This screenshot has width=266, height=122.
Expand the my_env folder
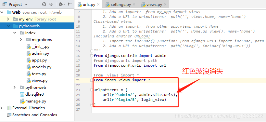(x=8, y=19)
